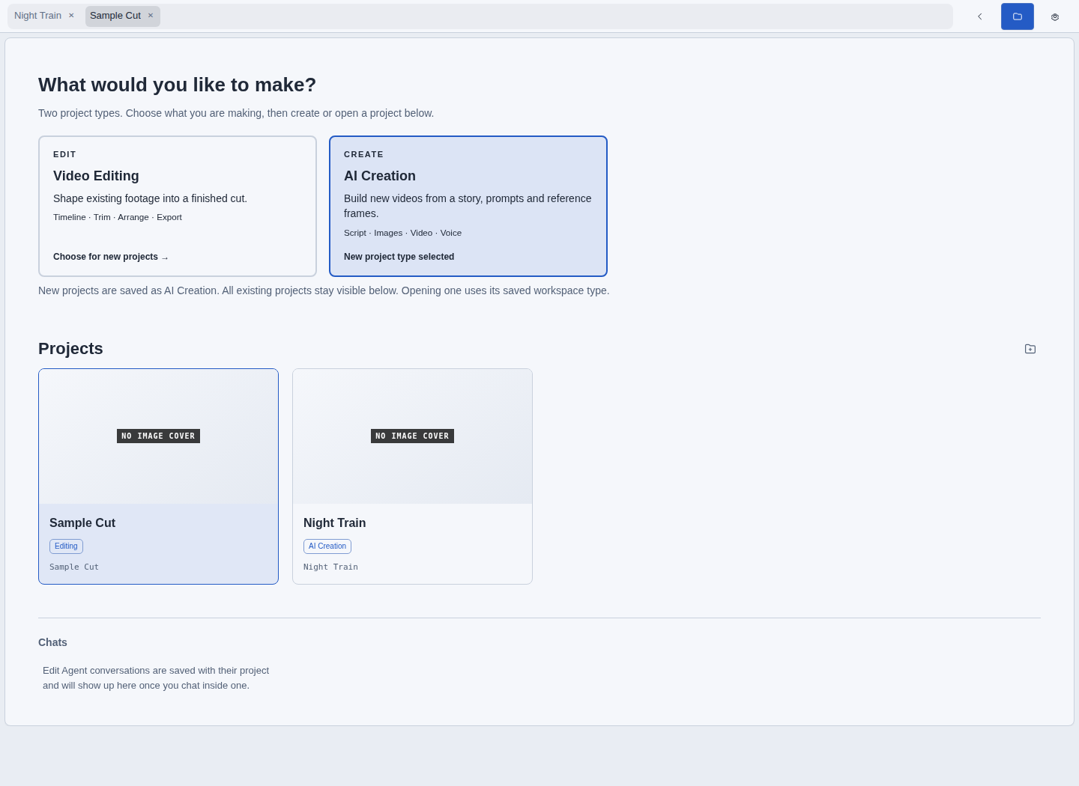This screenshot has height=786, width=1079.
Task: Open the Night Train project cover thumbnail
Action: (412, 436)
